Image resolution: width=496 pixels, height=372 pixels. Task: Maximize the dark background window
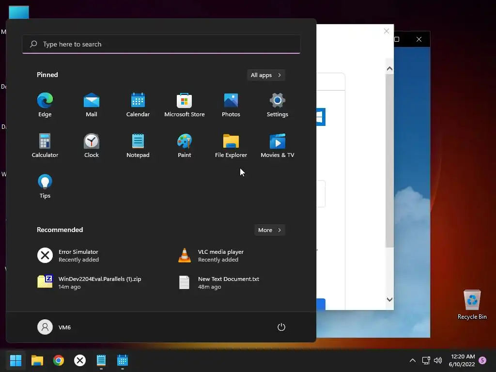click(x=397, y=39)
